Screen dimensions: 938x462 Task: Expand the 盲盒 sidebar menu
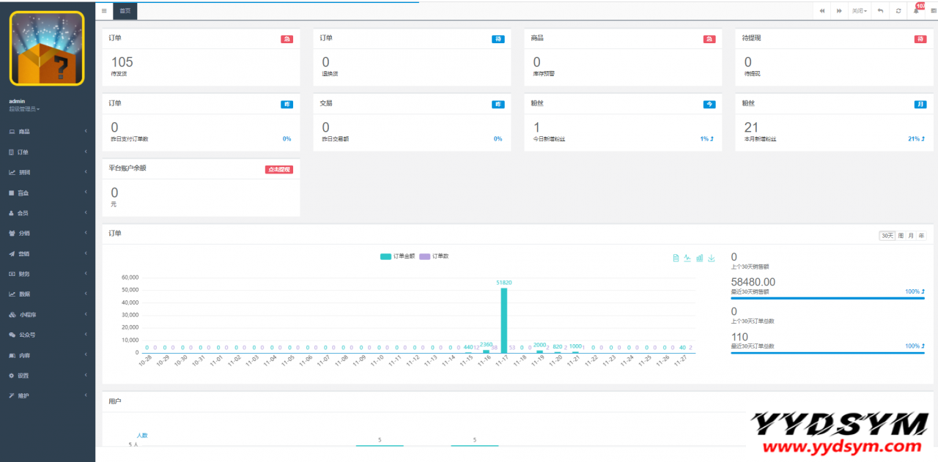point(48,193)
